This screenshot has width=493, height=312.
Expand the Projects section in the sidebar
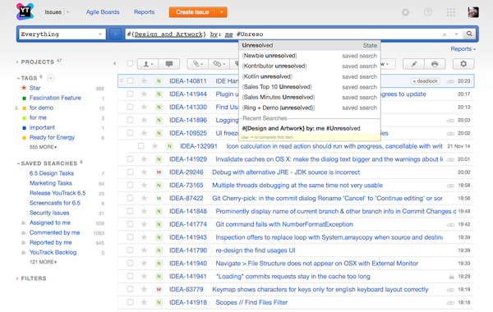click(37, 62)
